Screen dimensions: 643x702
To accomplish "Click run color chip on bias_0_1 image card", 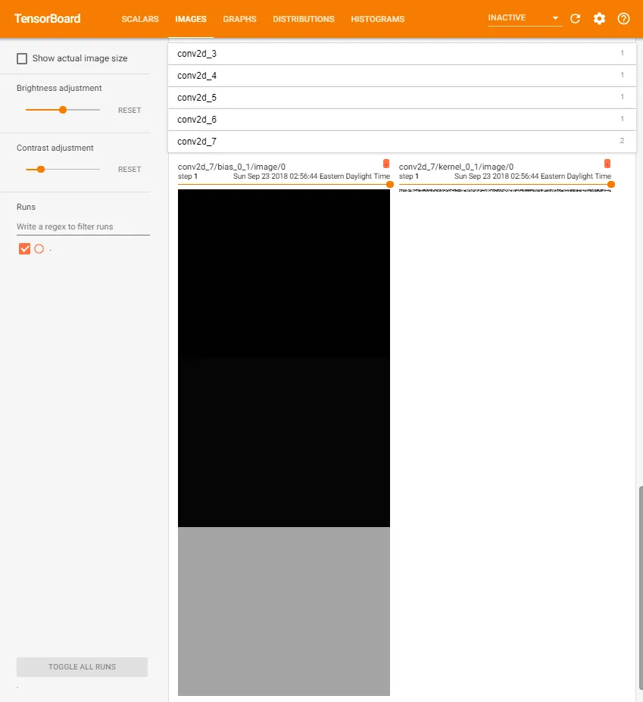I will click(386, 164).
